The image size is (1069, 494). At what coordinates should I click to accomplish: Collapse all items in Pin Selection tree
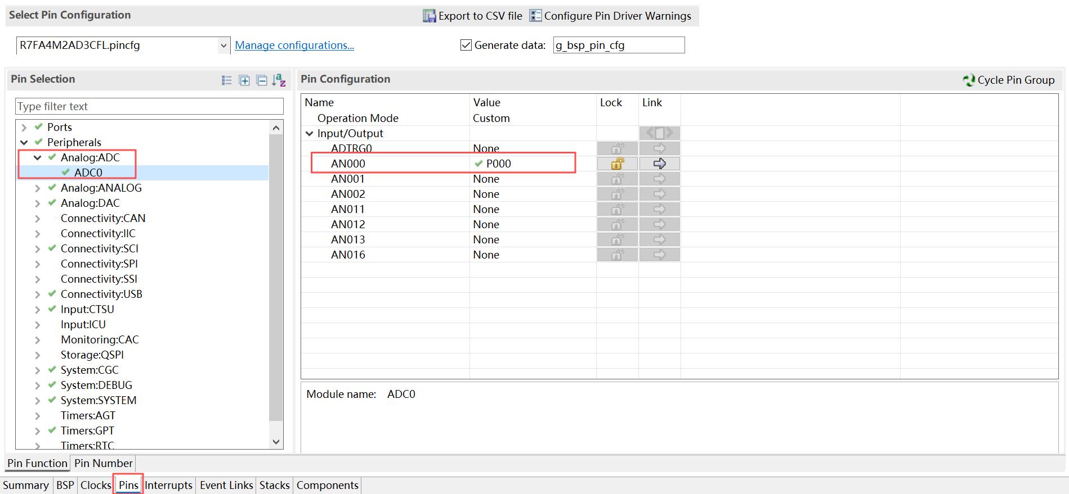(262, 80)
